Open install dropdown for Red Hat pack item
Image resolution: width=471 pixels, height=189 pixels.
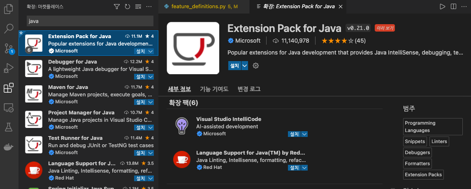(304, 168)
